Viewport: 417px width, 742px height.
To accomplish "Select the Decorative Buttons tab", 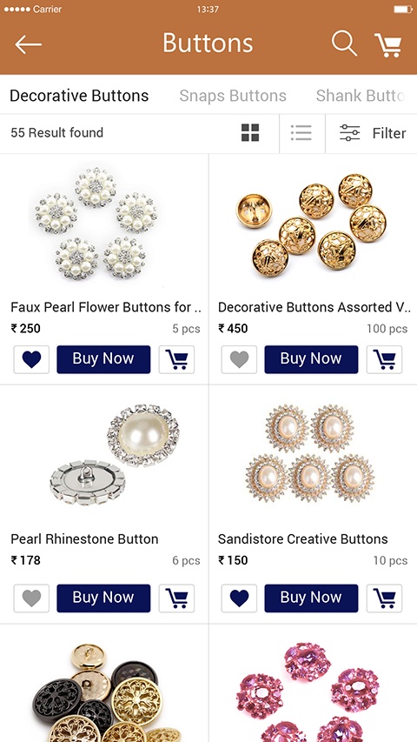I will coord(79,96).
